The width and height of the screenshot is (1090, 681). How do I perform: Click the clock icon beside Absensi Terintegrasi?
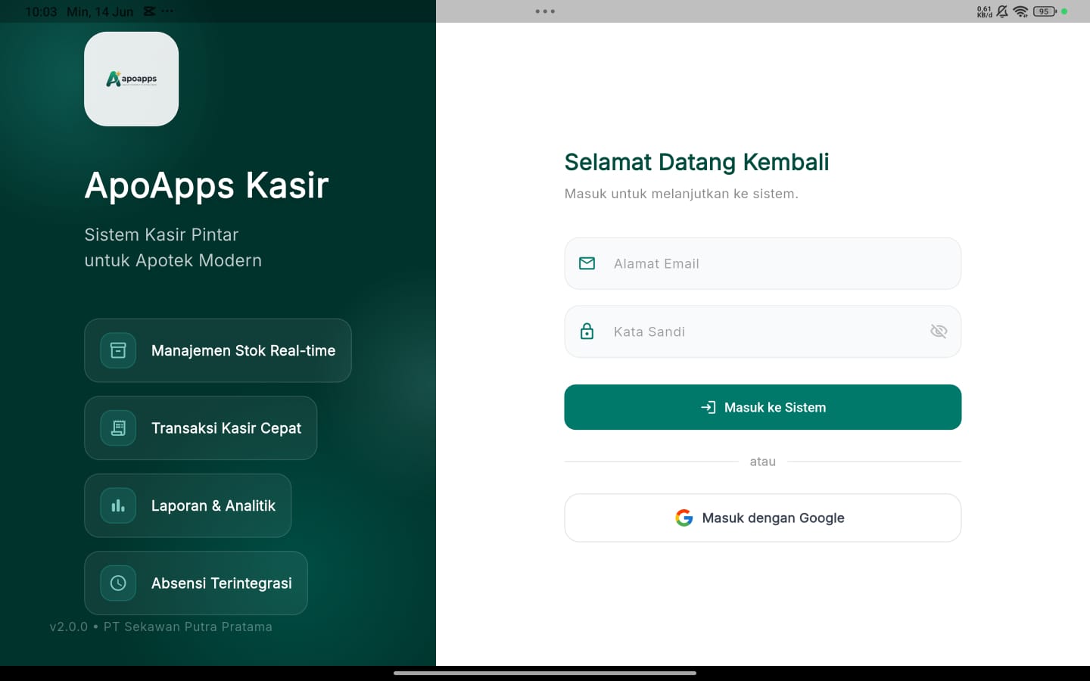click(x=118, y=583)
